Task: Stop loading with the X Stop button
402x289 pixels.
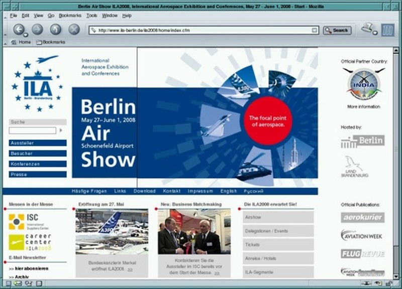Action: point(74,30)
